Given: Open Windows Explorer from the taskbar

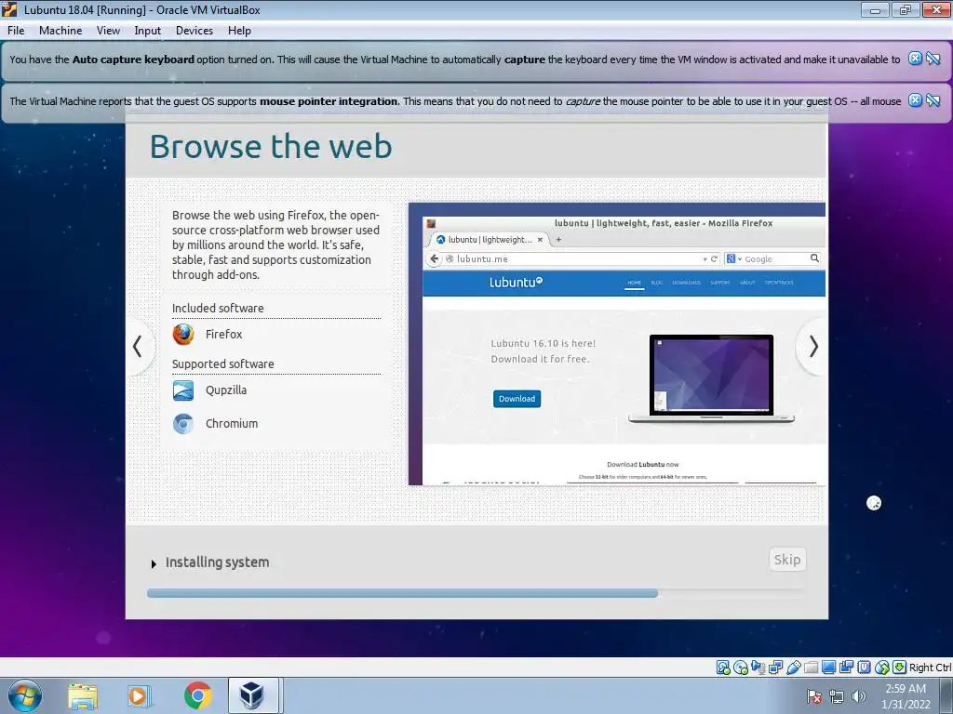Looking at the screenshot, I should [x=83, y=696].
